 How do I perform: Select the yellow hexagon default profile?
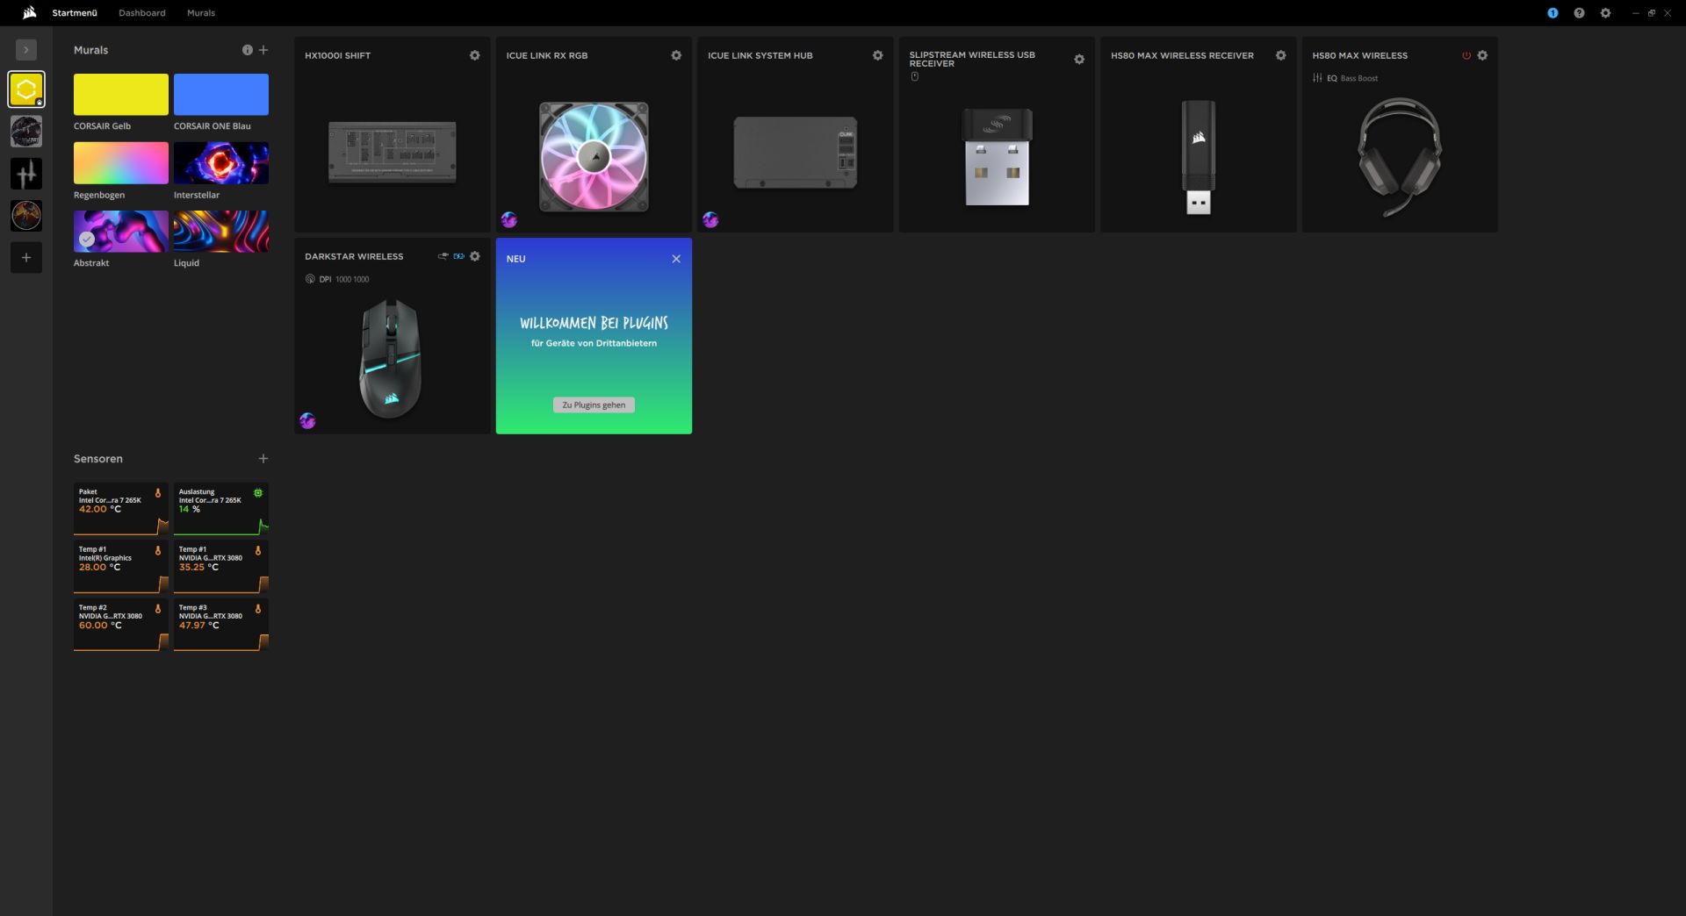[x=26, y=89]
